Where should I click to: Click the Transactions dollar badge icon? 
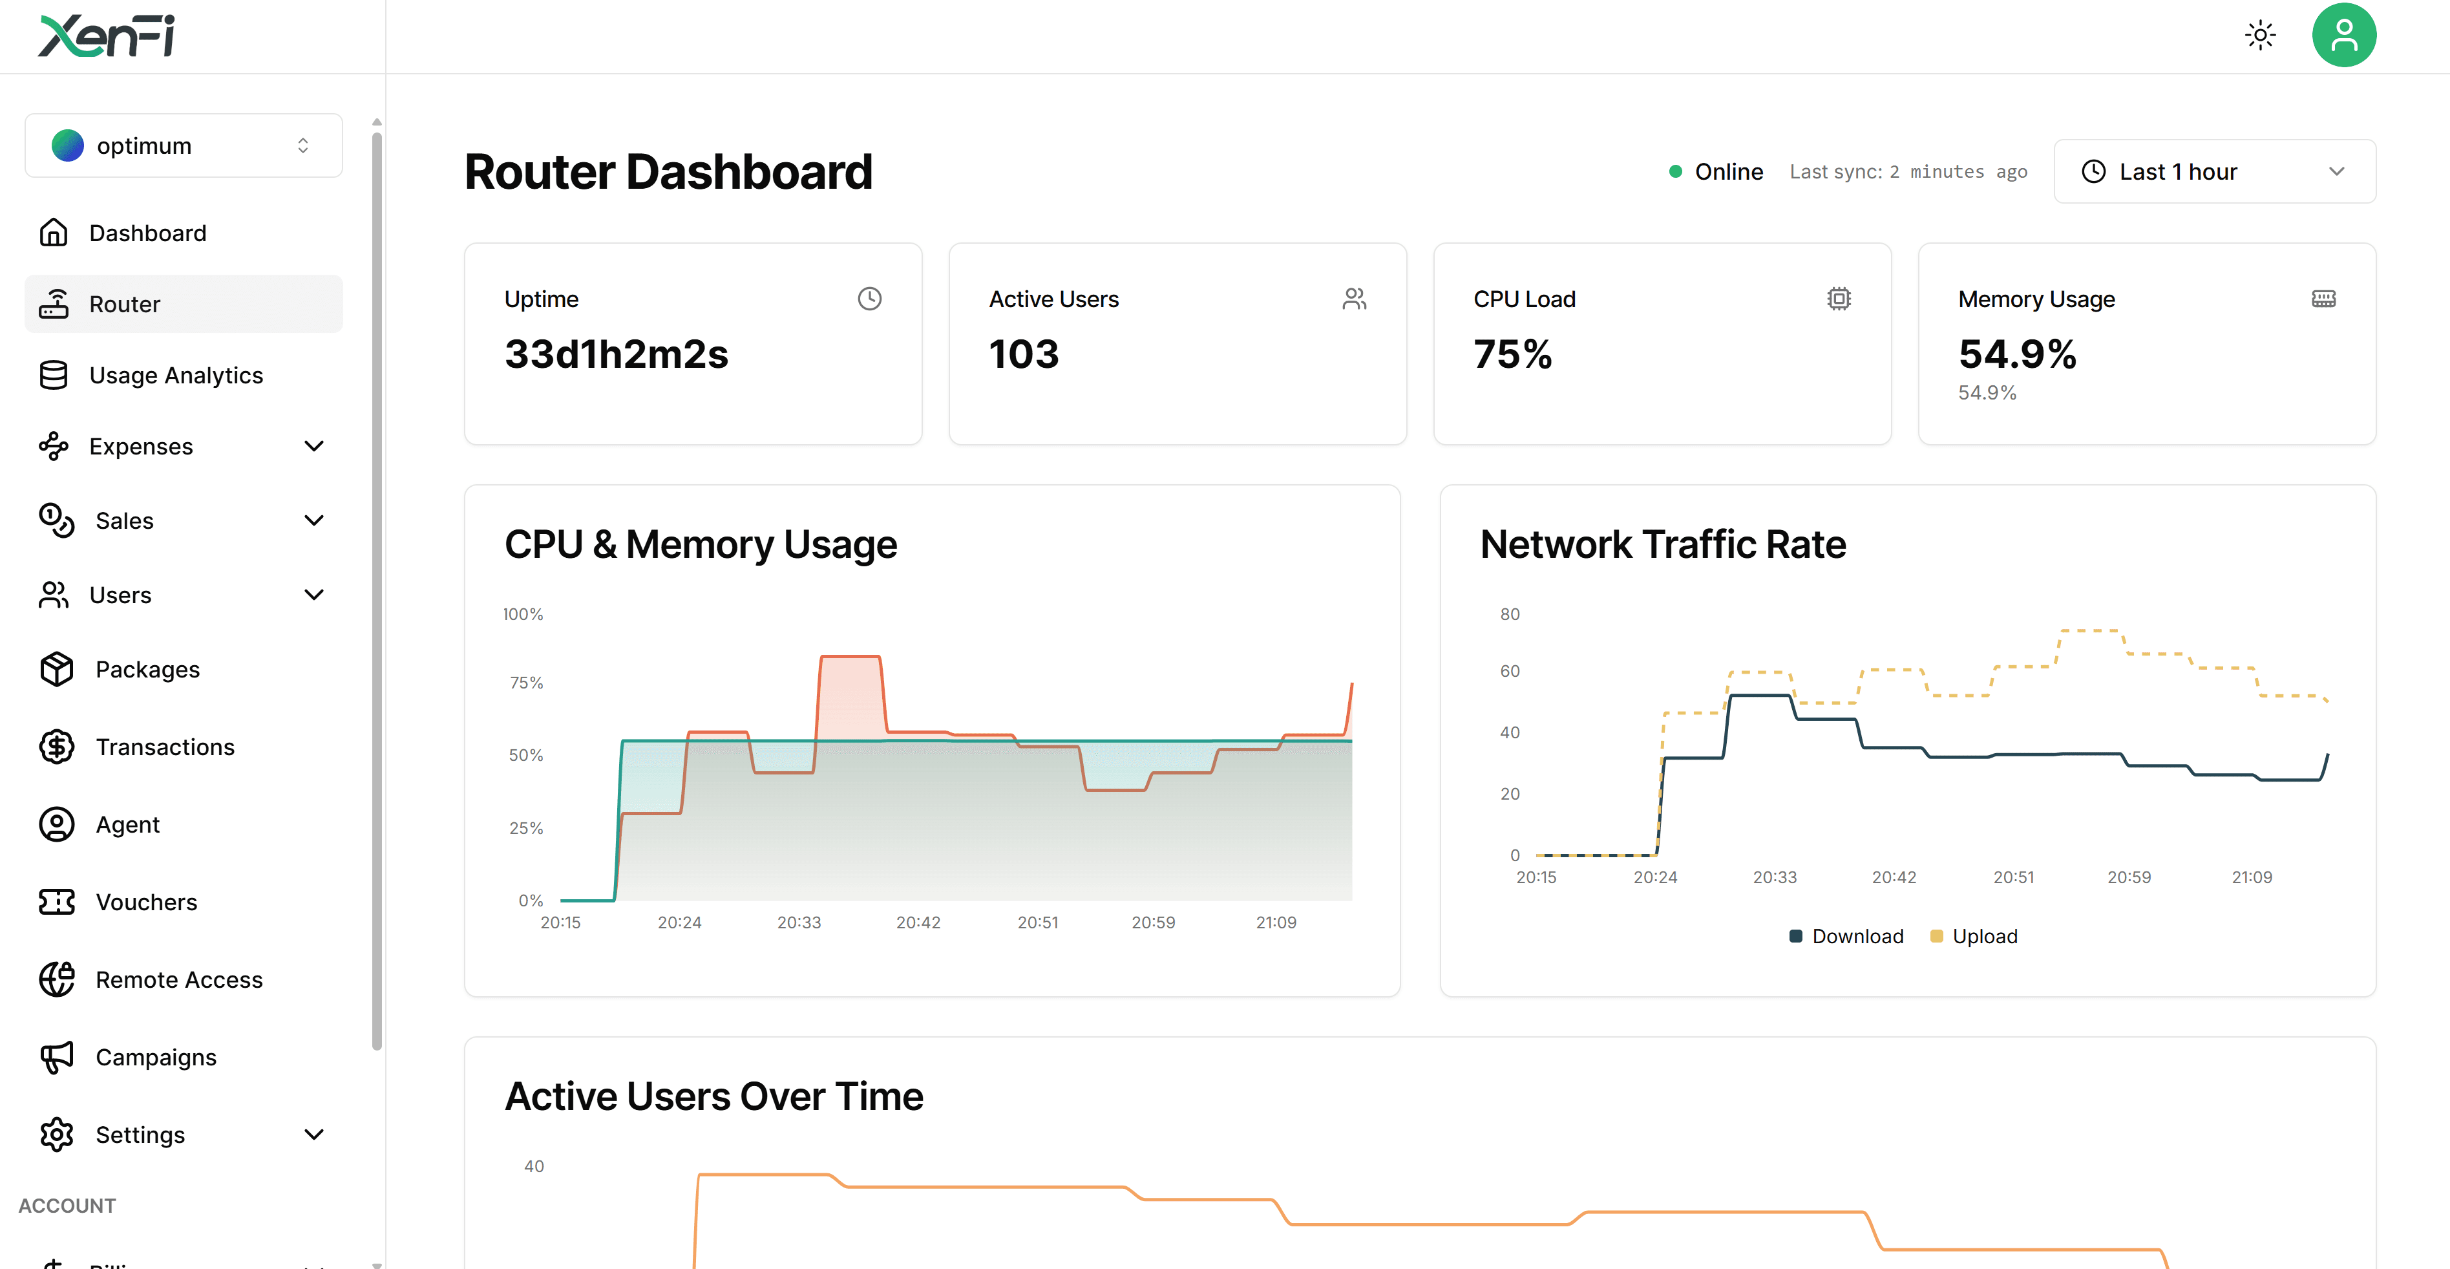tap(56, 748)
